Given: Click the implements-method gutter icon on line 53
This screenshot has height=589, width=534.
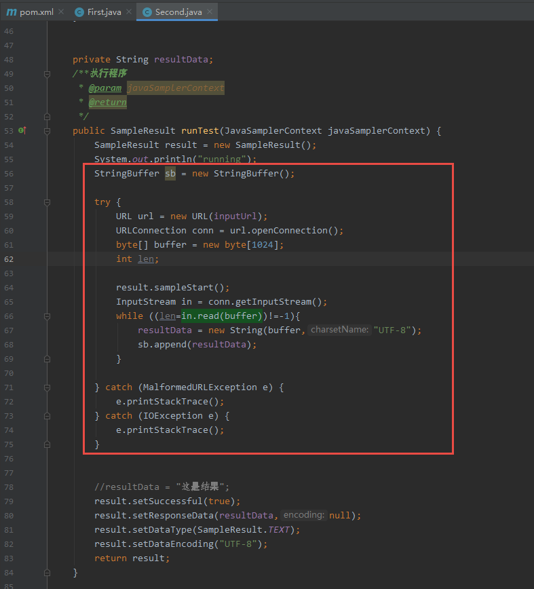Looking at the screenshot, I should point(22,130).
